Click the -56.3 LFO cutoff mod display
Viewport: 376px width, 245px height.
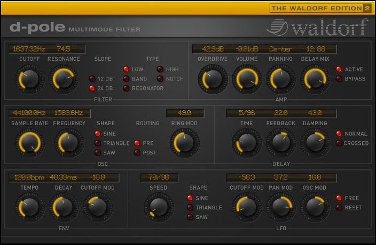[x=247, y=177]
